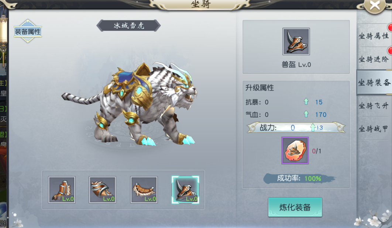Viewport: 392px width, 228px height.
Task: Select the beast claw equipment slot
Action: [x=62, y=190]
